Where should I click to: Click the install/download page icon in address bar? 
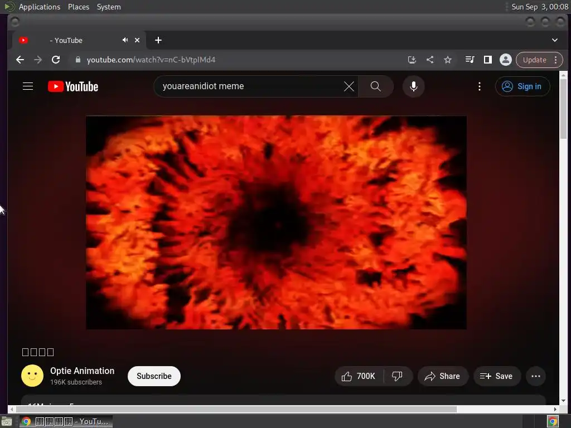[412, 60]
